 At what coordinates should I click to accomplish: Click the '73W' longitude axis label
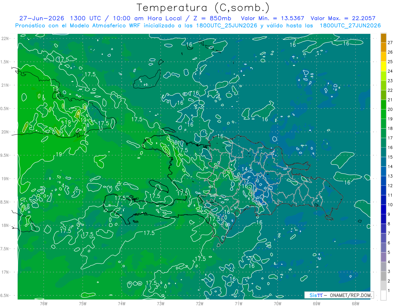click(161, 304)
